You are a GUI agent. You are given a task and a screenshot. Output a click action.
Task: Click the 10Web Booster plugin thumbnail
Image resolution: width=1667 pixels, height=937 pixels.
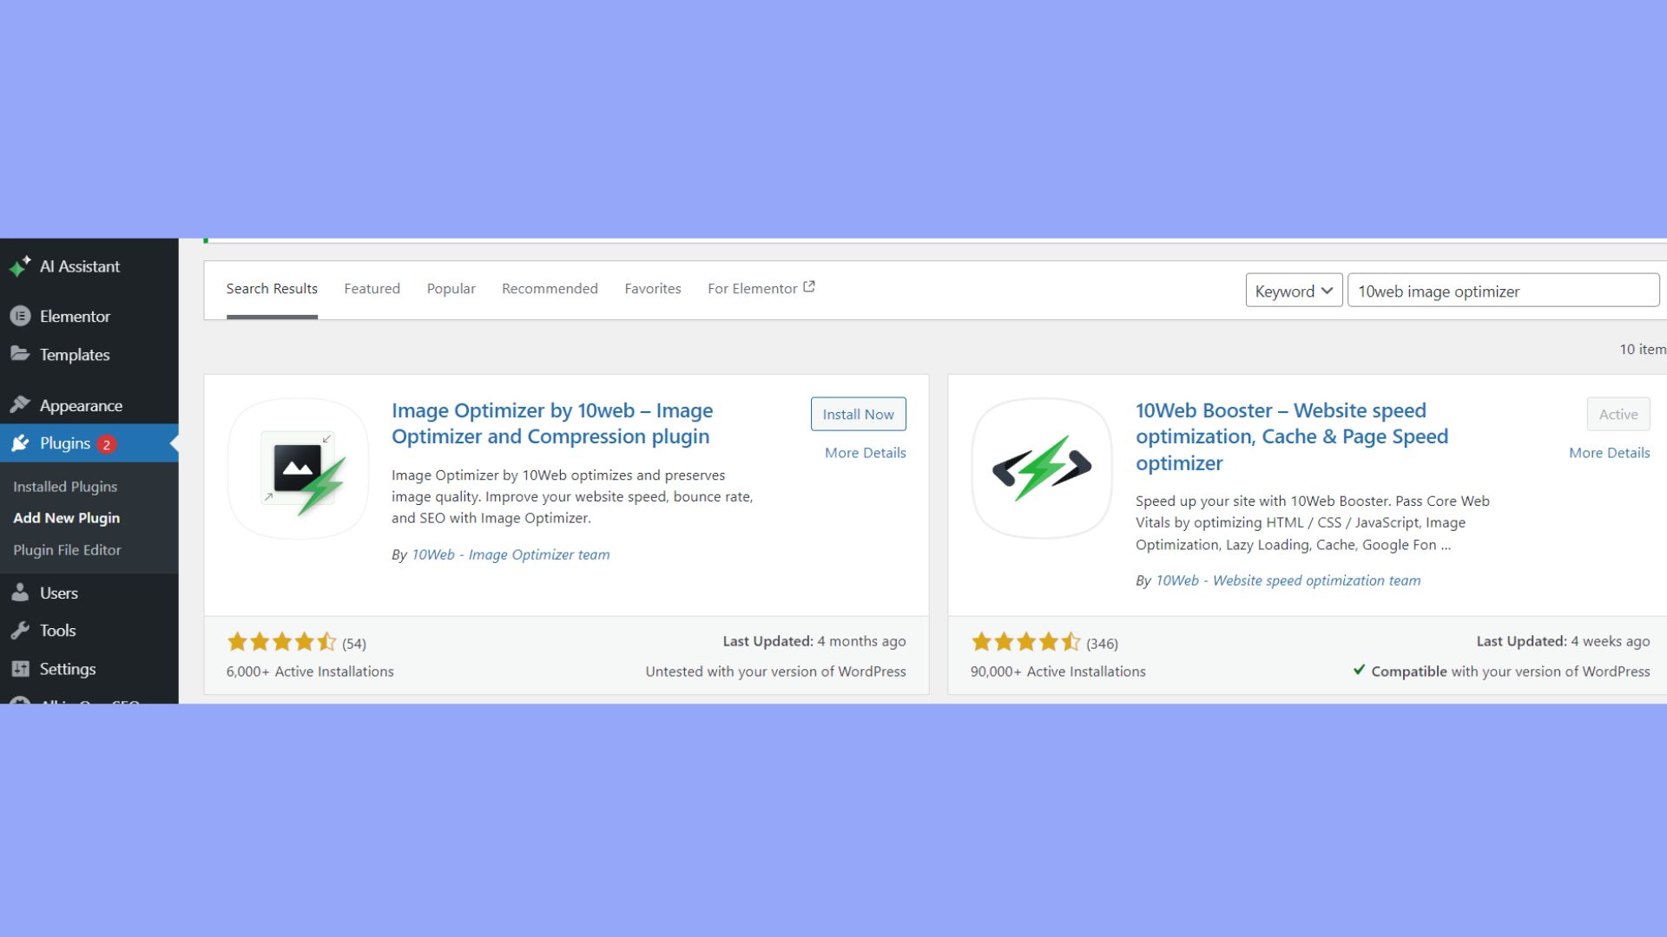1042,469
